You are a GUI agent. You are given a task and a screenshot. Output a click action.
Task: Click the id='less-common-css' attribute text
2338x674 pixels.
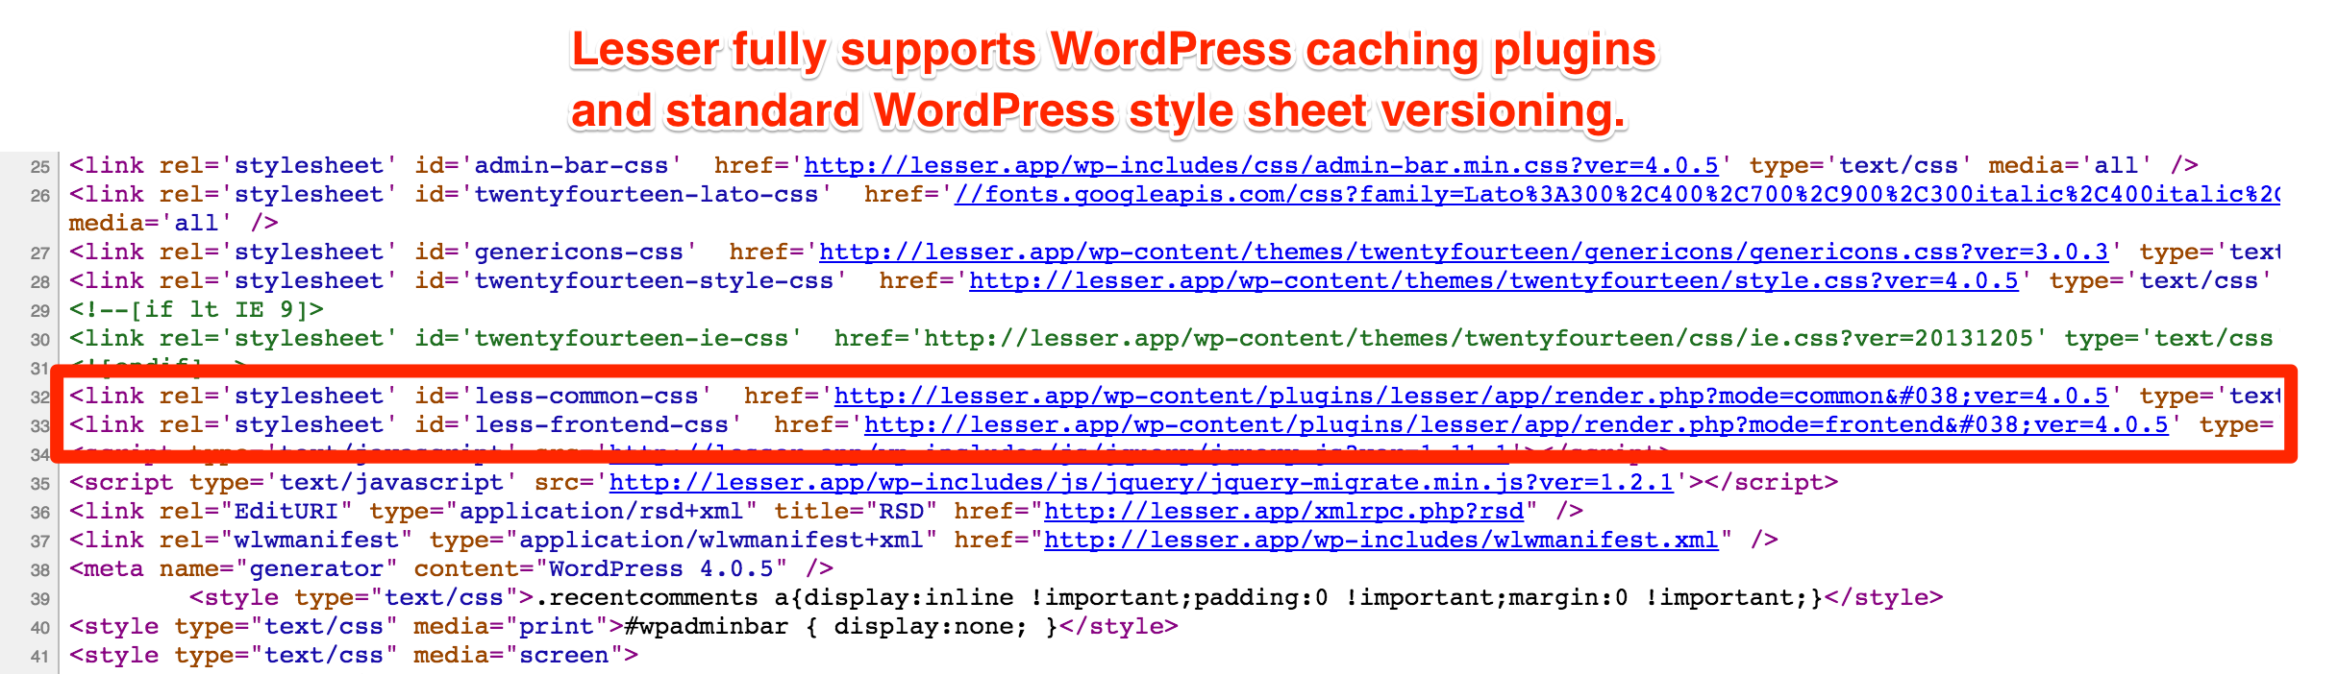coord(563,397)
